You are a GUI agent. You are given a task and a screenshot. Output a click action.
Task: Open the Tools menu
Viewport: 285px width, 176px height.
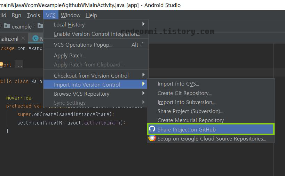33,15
